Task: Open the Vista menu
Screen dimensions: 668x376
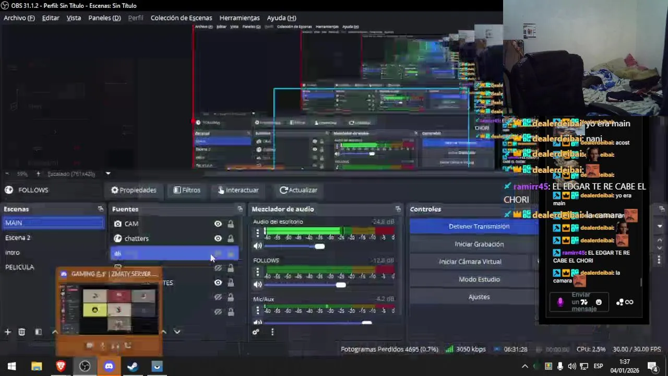Action: click(74, 18)
